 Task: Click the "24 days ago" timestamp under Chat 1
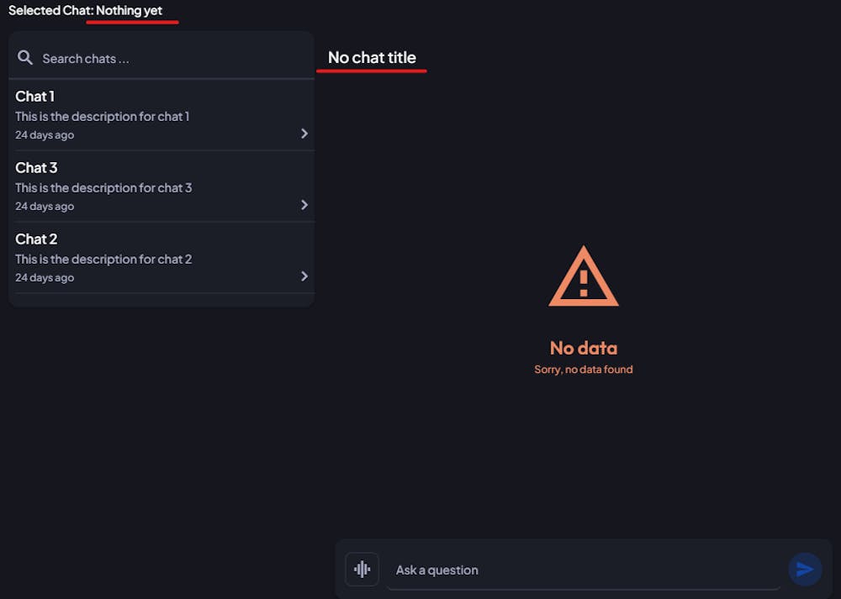point(45,135)
